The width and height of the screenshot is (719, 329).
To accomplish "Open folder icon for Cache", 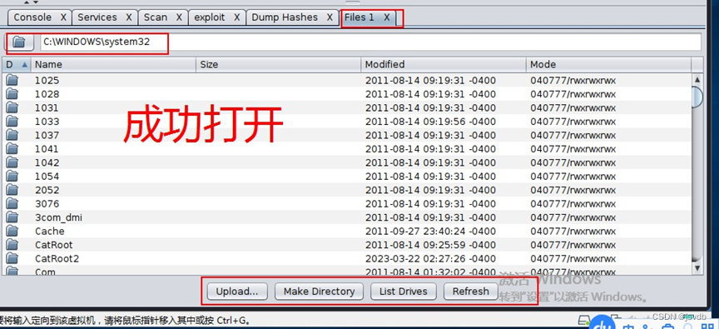I will pyautogui.click(x=12, y=231).
